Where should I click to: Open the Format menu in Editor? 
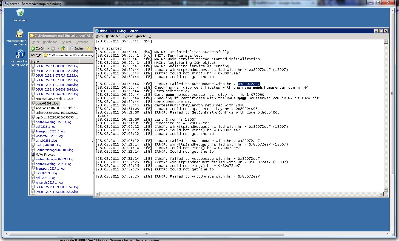coord(128,36)
